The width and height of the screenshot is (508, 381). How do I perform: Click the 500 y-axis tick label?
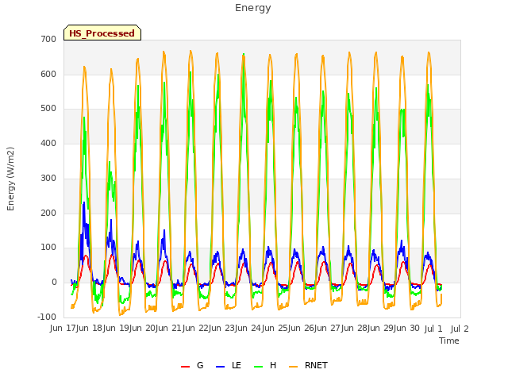click(48, 109)
